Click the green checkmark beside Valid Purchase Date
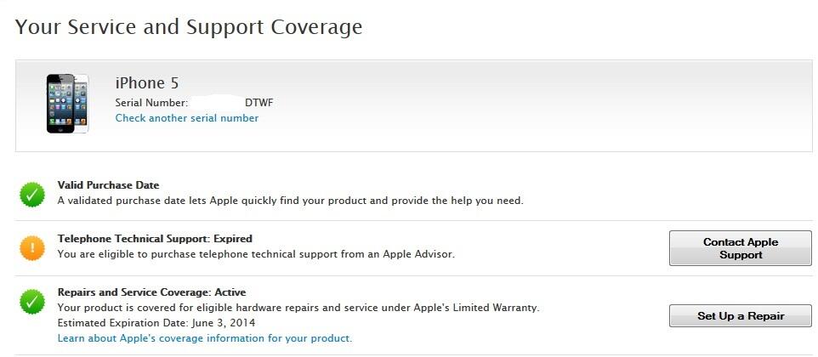Image resolution: width=818 pixels, height=357 pixels. click(x=32, y=195)
